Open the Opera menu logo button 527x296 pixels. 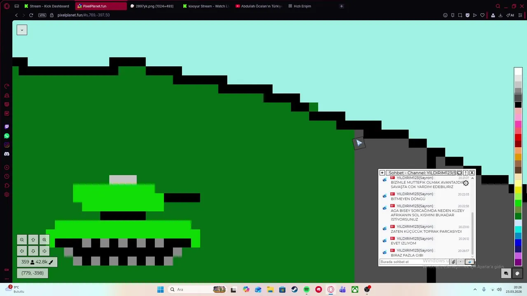pyautogui.click(x=7, y=6)
